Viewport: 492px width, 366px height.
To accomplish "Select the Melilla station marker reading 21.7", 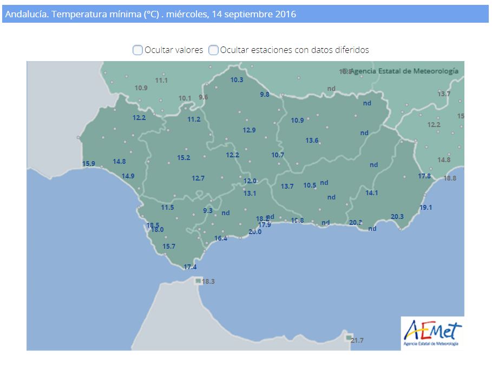I will click(x=348, y=338).
